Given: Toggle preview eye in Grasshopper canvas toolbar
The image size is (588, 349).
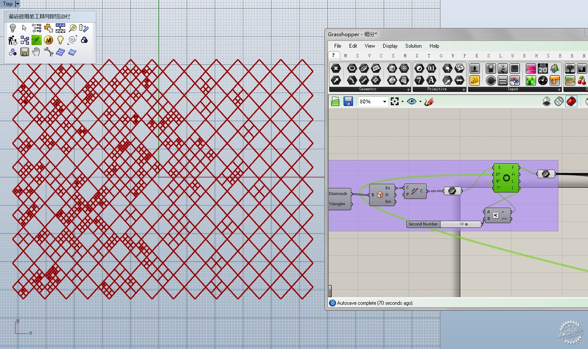Looking at the screenshot, I should (411, 101).
